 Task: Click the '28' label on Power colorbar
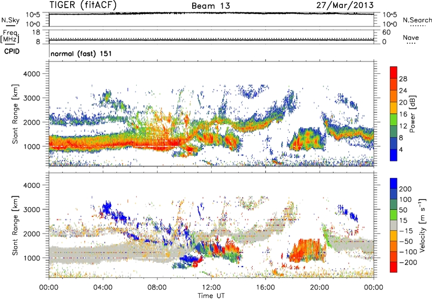[403, 79]
